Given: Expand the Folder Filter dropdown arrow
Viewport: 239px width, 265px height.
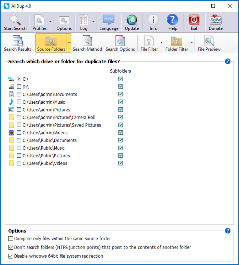Looking at the screenshot, I should [x=192, y=43].
